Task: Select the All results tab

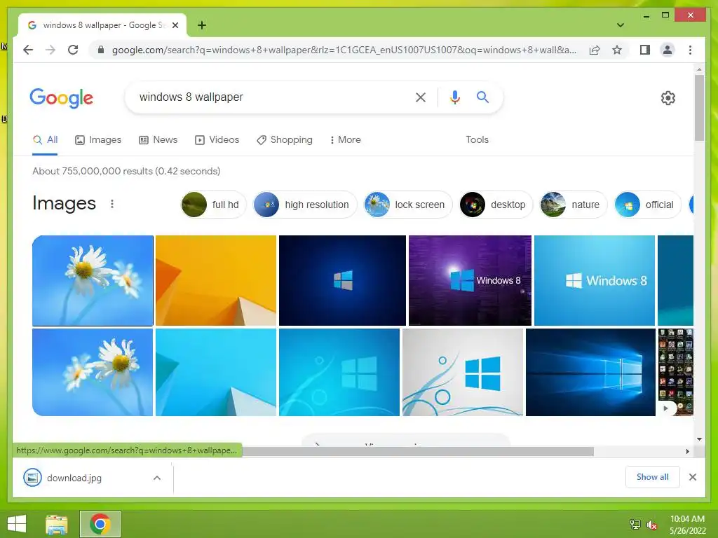Action: (x=45, y=140)
